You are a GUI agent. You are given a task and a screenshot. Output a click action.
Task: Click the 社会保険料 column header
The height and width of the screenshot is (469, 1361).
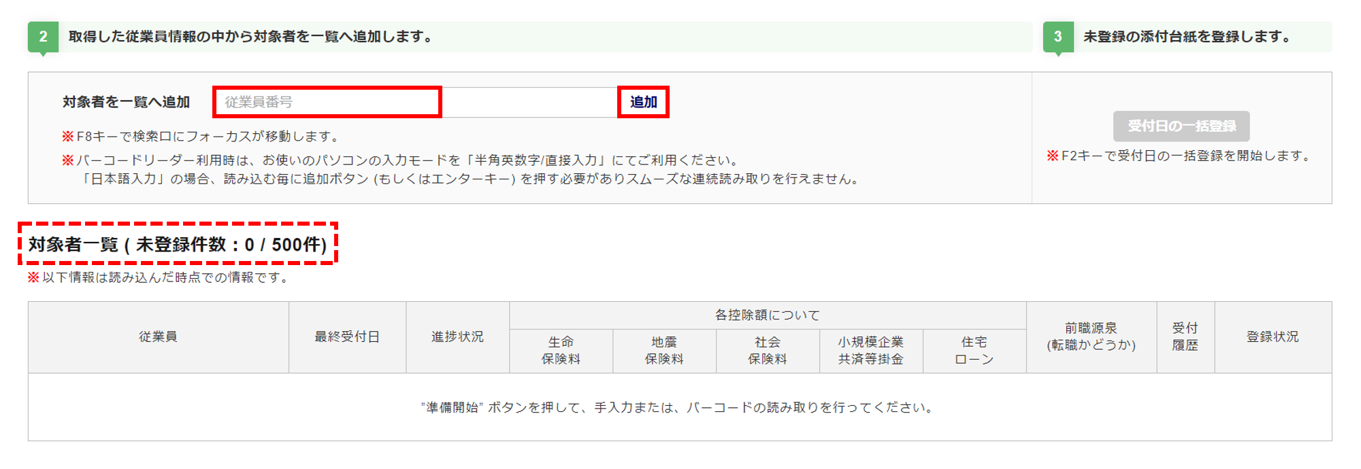tap(768, 351)
